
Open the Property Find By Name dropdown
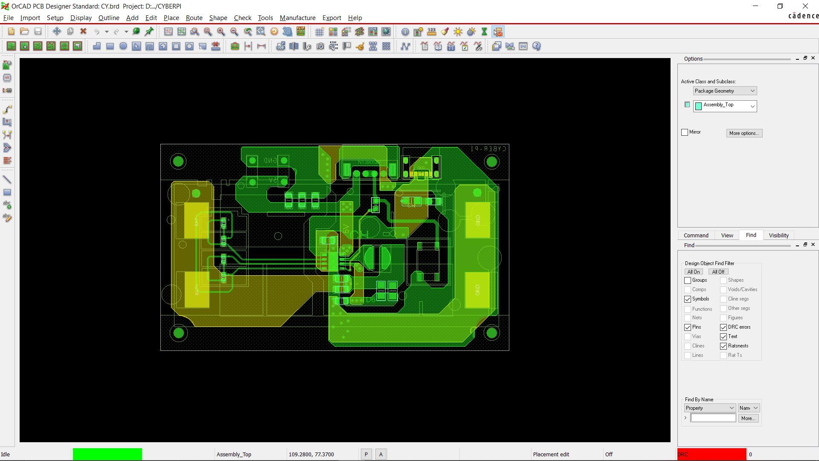coord(709,408)
